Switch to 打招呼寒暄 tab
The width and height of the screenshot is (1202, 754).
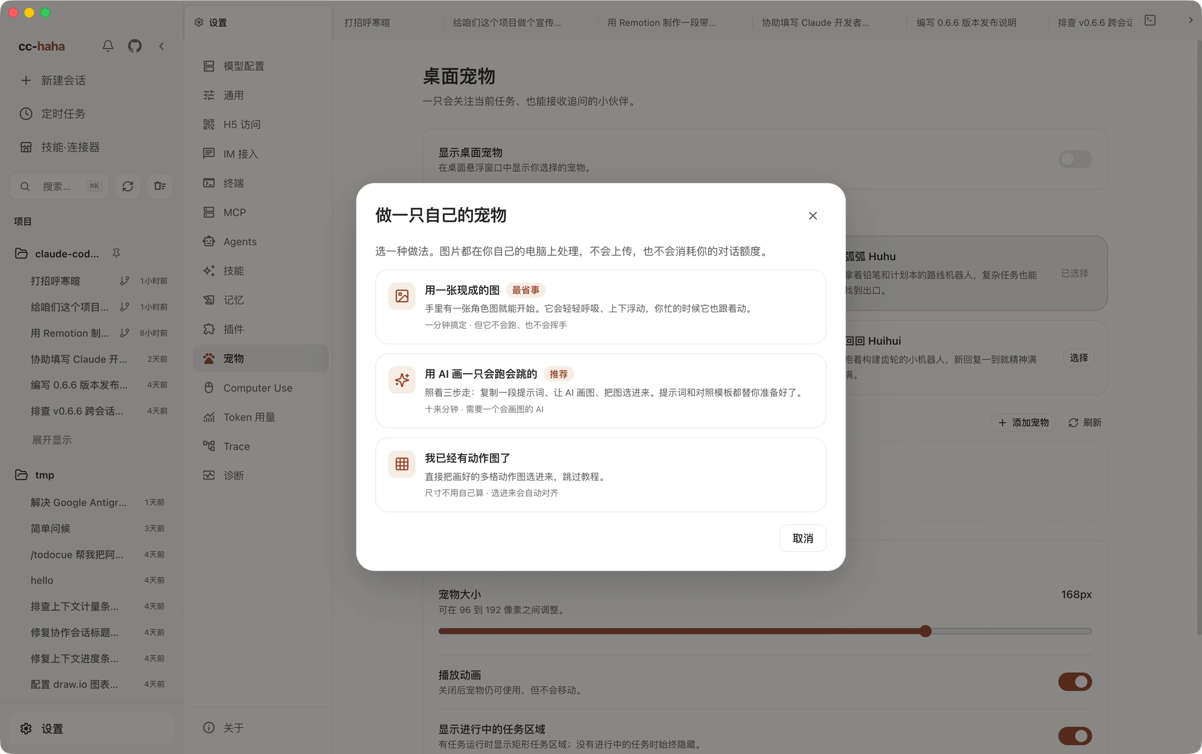click(x=388, y=23)
